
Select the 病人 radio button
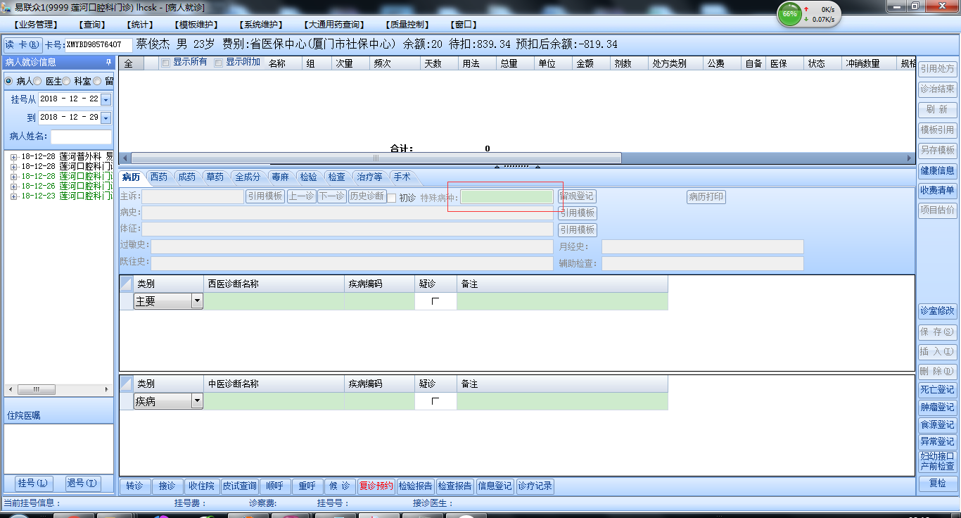pos(9,82)
